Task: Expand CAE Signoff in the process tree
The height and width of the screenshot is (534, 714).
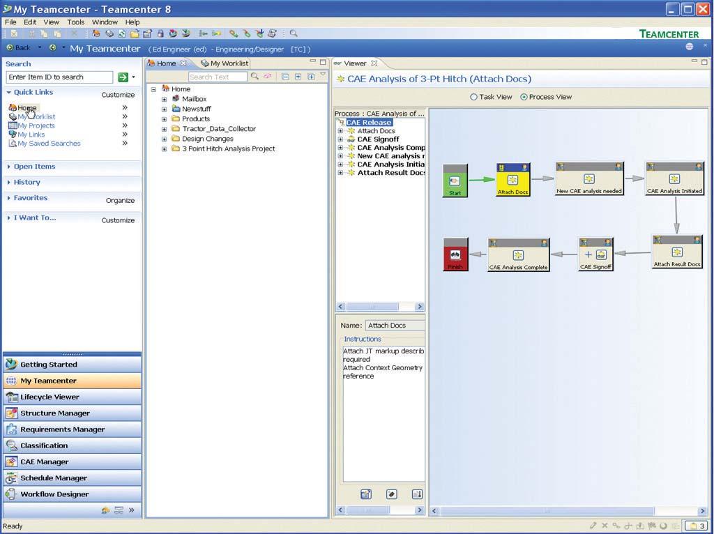Action: coord(340,139)
